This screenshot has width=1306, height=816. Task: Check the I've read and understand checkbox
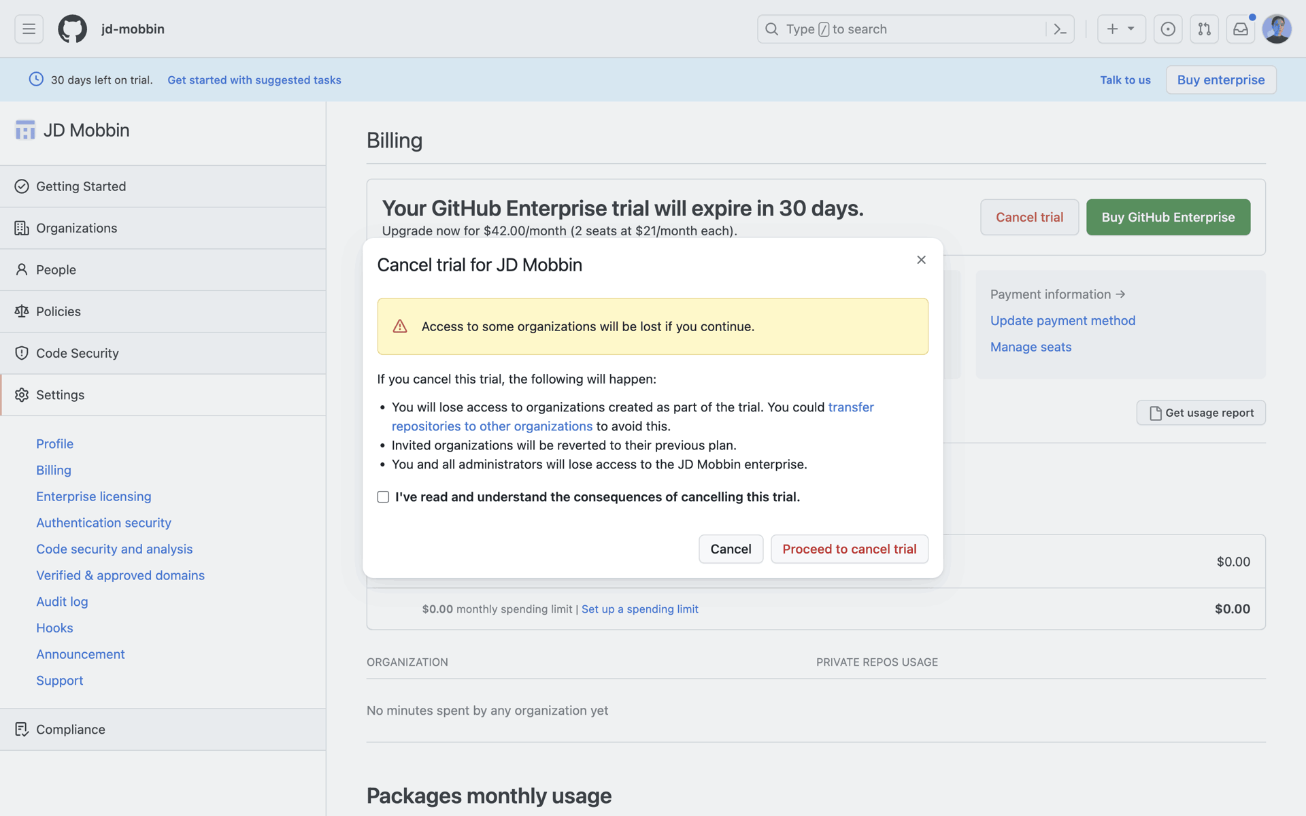tap(383, 497)
